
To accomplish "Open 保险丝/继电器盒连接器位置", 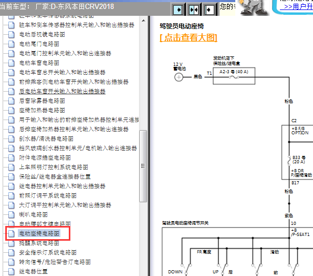I will click(x=55, y=176).
